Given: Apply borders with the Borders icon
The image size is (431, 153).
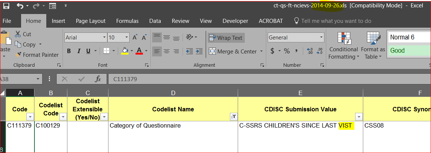Looking at the screenshot, I should point(106,51).
